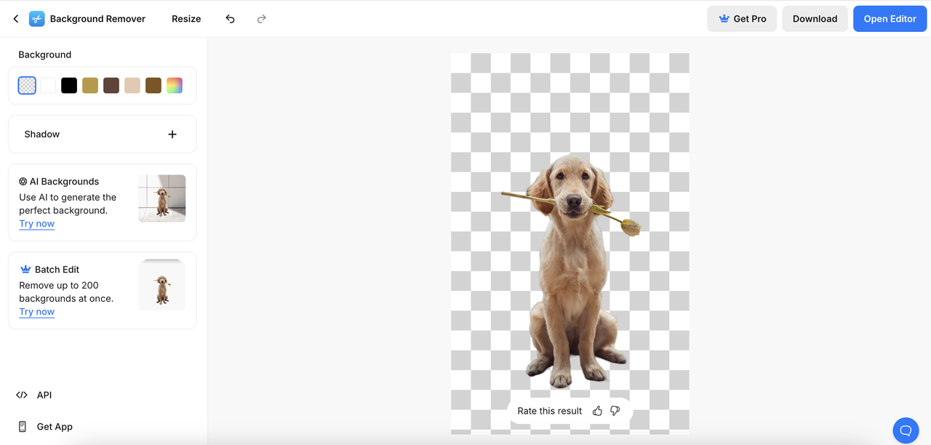Click the Rate this result text

click(x=550, y=411)
